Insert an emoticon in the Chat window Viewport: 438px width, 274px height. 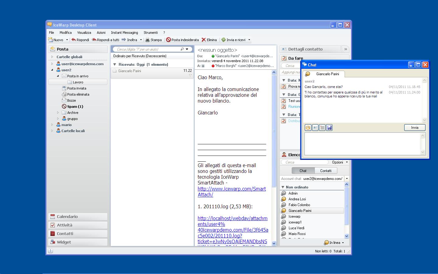click(308, 128)
